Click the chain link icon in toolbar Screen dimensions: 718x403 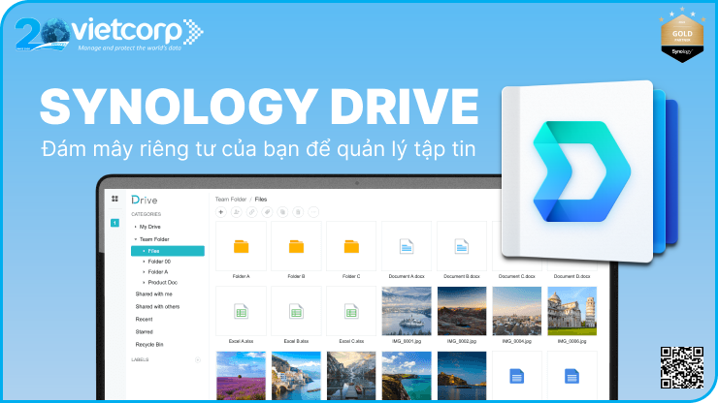pos(252,212)
